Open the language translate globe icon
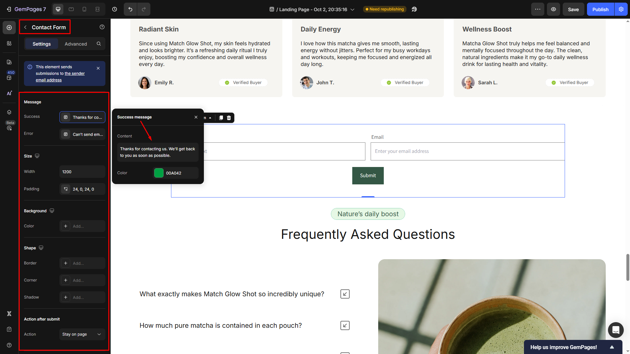Image resolution: width=630 pixels, height=354 pixels. [414, 9]
